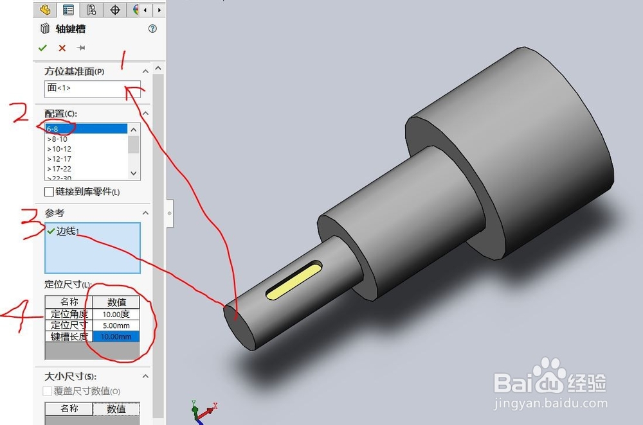Viewport: 643px width, 425px height.
Task: Show previous manager tabs with left arrow
Action: [x=145, y=10]
